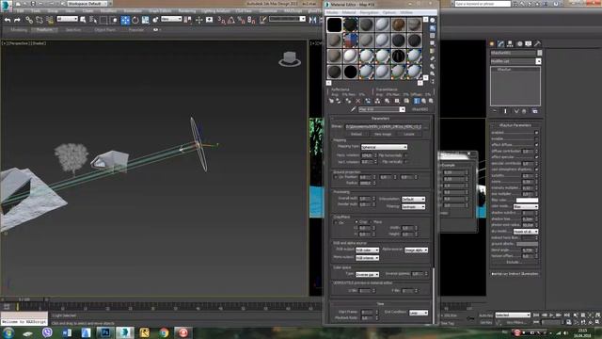The width and height of the screenshot is (602, 339).
Task: Click Go to Parent icon in Material Editor
Action: pyautogui.click(x=424, y=101)
